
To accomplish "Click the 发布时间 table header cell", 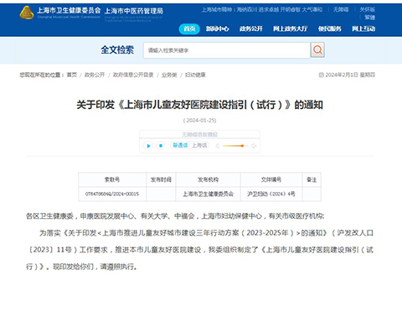I will 161,179.
